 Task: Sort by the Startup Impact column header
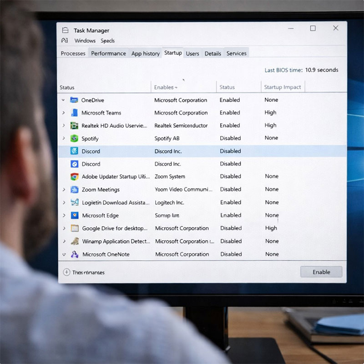(x=282, y=87)
